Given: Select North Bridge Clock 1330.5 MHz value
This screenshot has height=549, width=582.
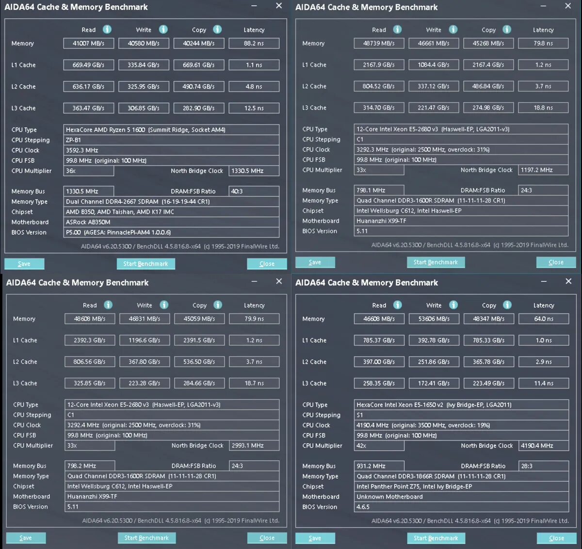Looking at the screenshot, I should click(x=254, y=171).
